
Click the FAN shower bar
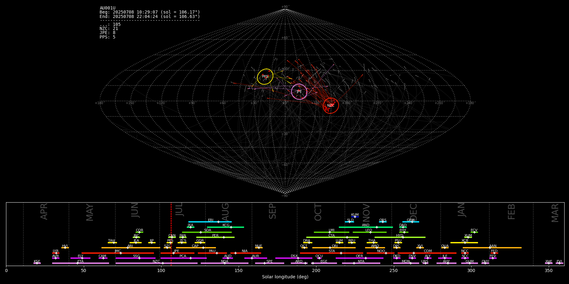(183, 237)
